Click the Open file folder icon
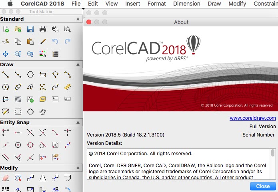 (x=18, y=29)
